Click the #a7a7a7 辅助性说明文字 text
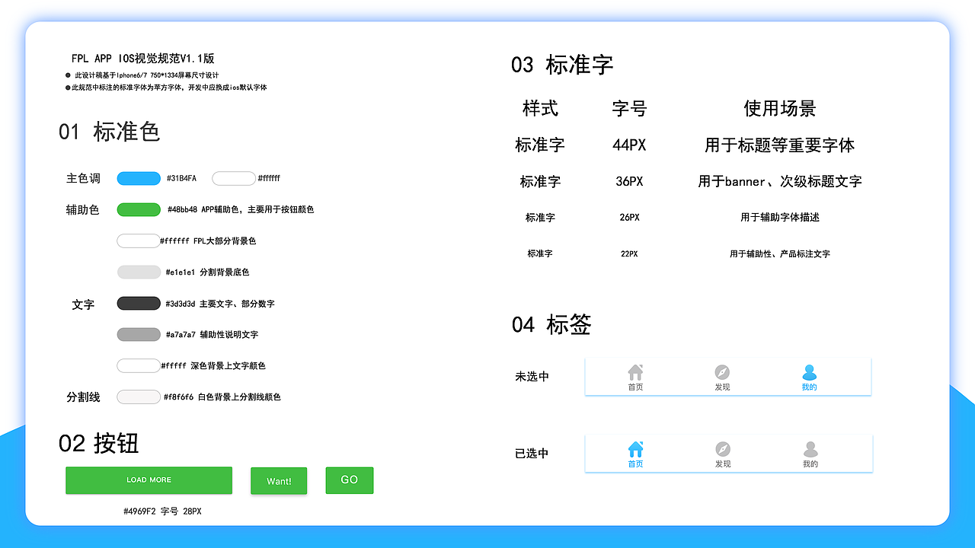 point(212,335)
